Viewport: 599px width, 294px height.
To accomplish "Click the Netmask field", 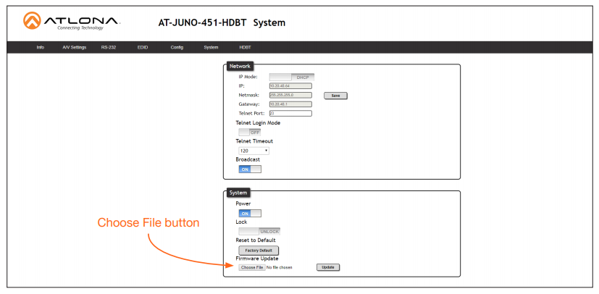I will [290, 95].
